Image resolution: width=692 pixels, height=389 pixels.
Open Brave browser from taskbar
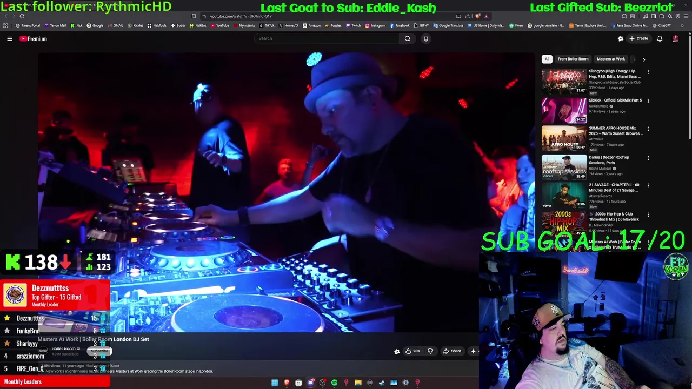(287, 383)
